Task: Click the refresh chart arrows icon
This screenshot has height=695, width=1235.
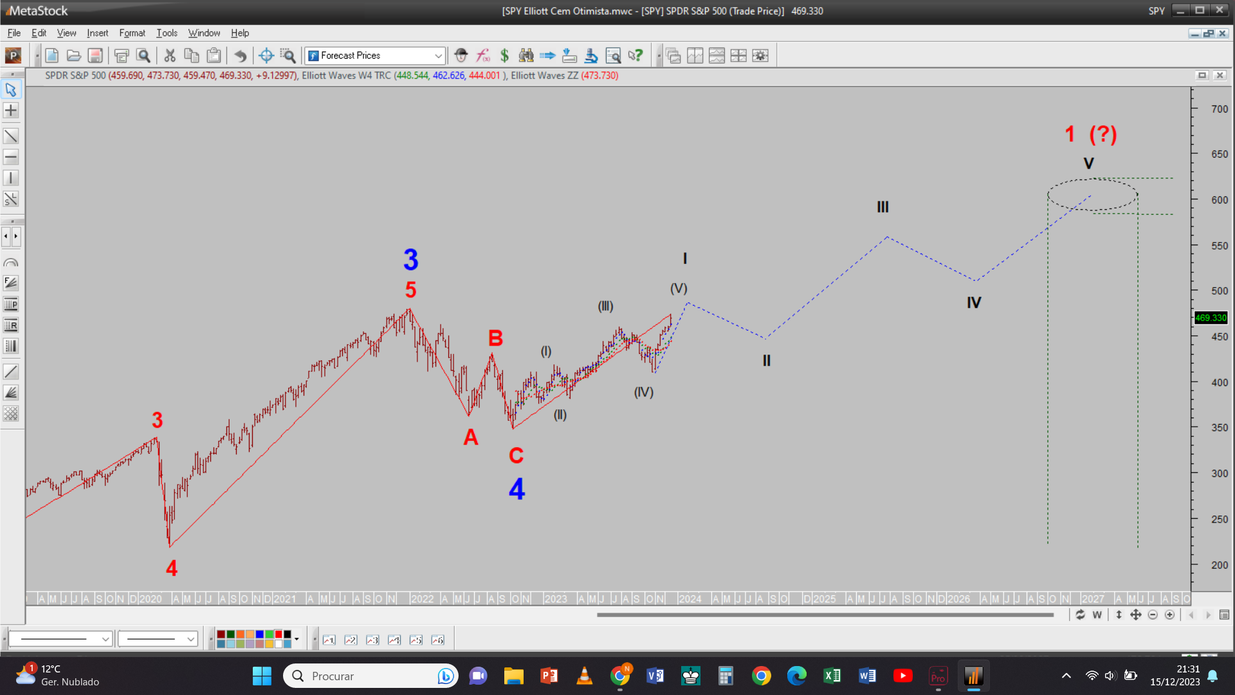Action: click(1080, 615)
